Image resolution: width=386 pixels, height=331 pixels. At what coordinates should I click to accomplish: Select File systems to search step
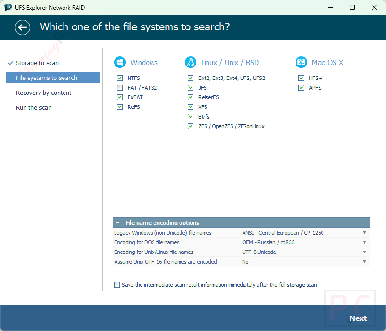coord(53,78)
